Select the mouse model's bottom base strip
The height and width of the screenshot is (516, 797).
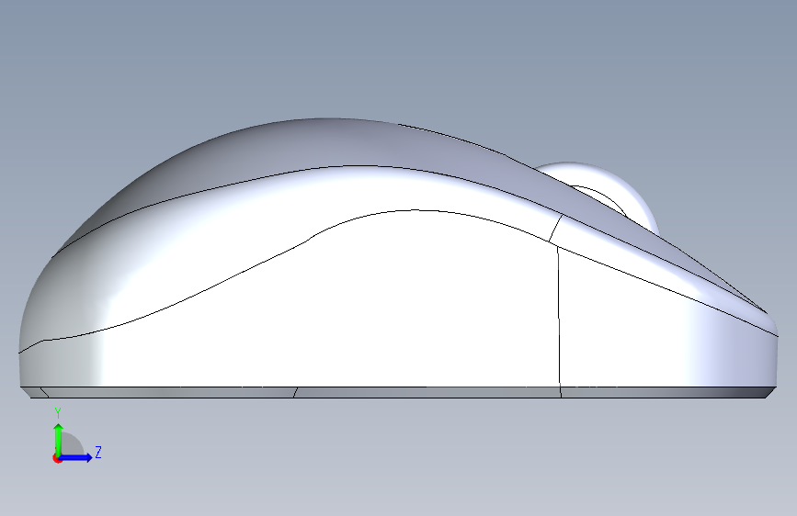pos(398,392)
